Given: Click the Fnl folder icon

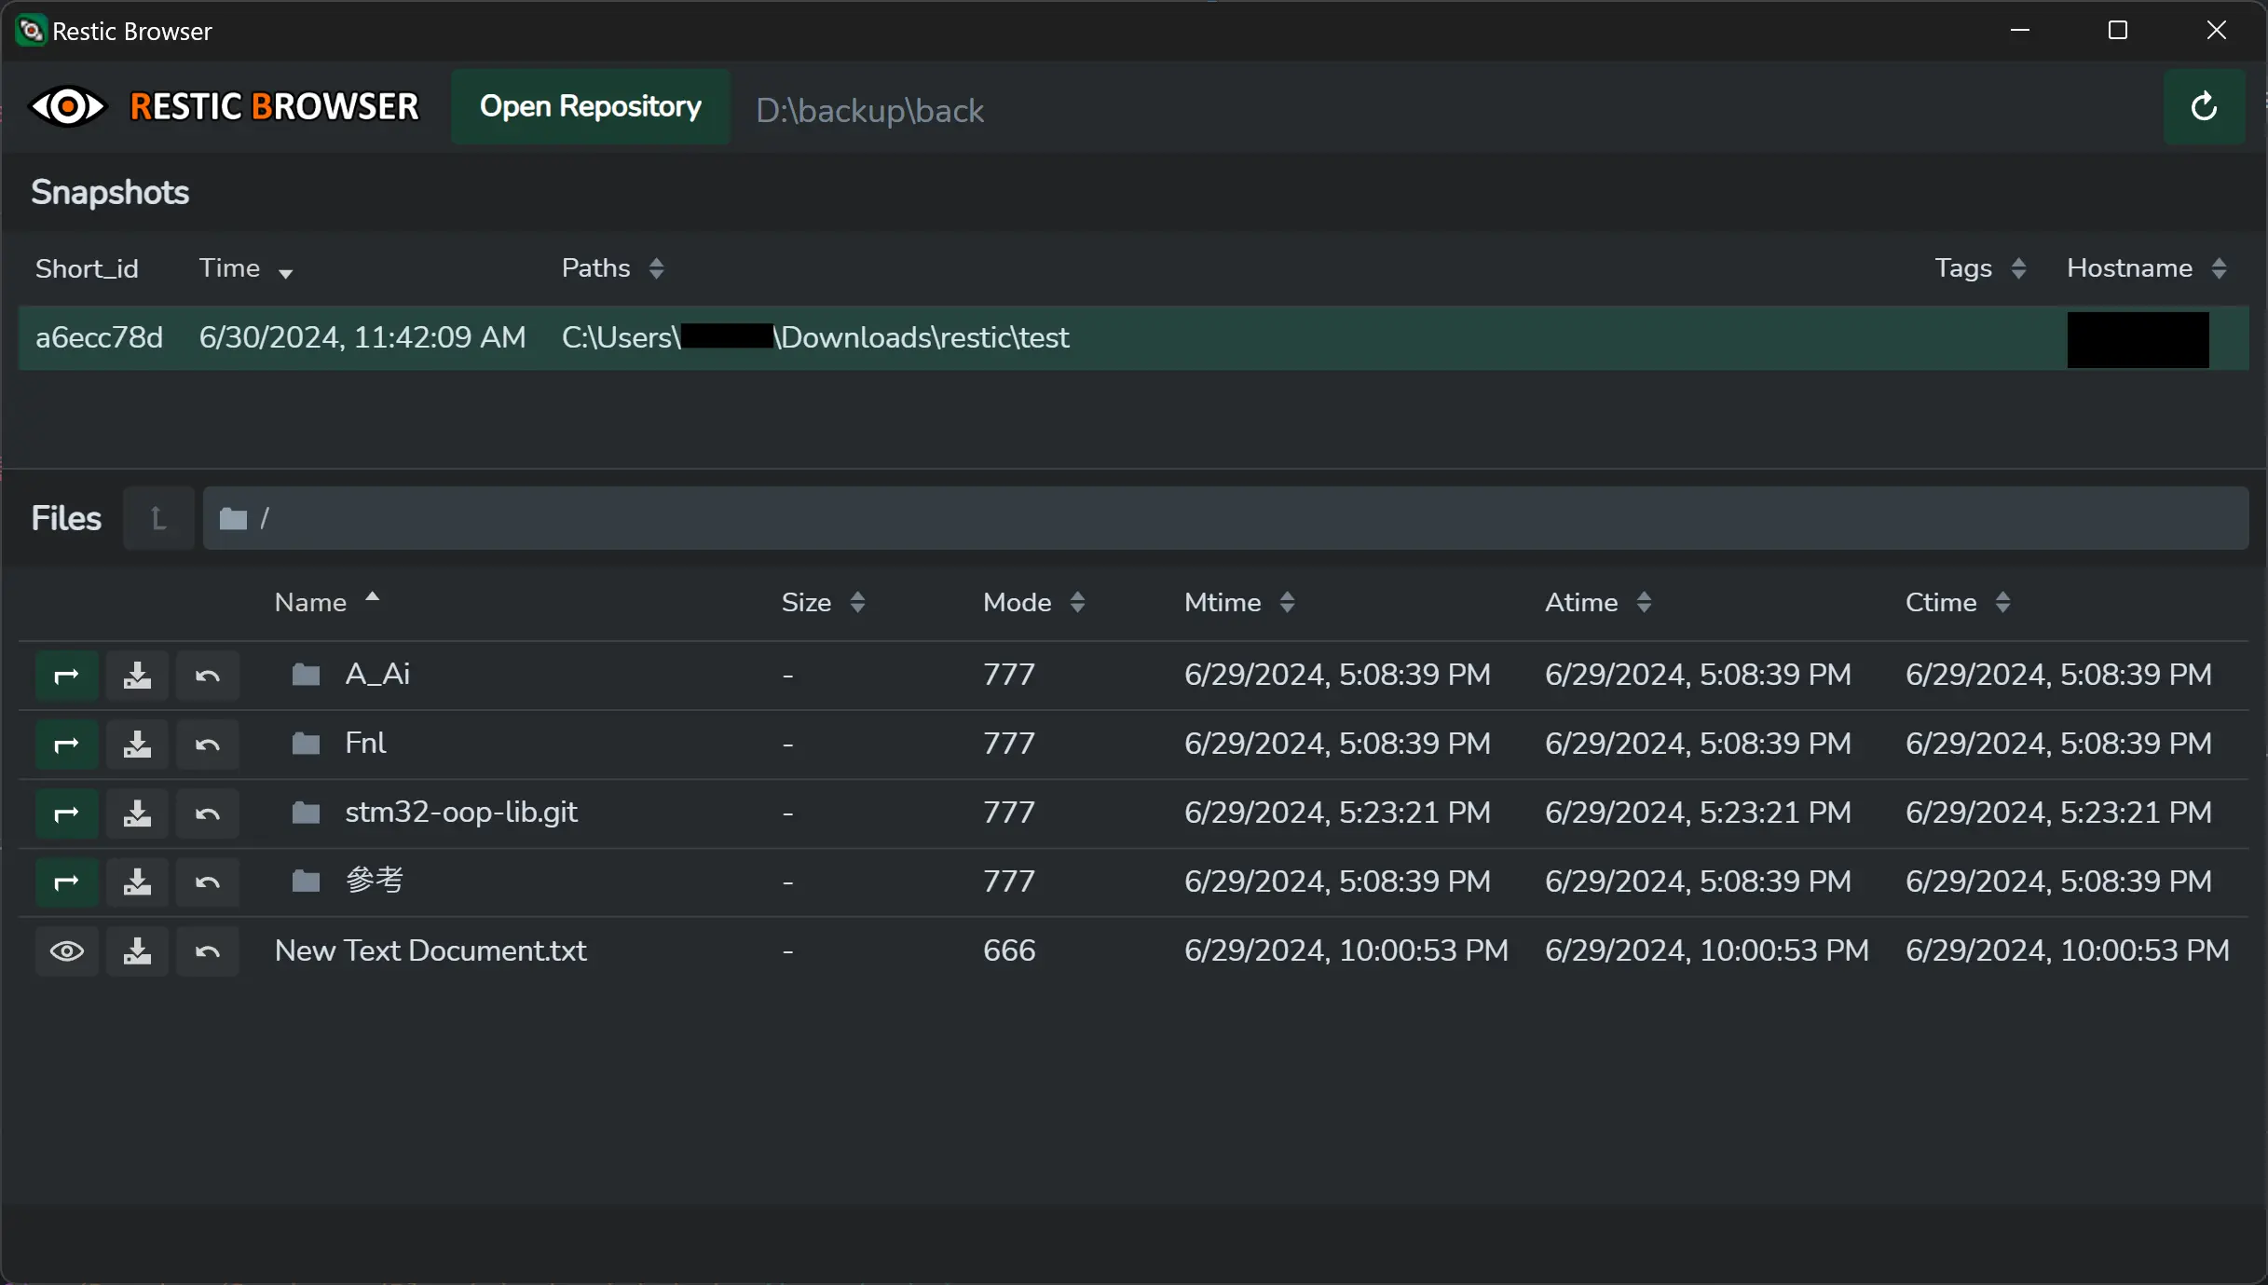Looking at the screenshot, I should [x=306, y=743].
